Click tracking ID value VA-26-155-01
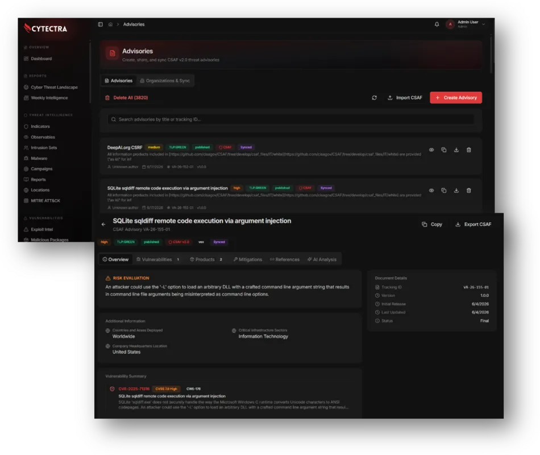The width and height of the screenshot is (540, 455). pyautogui.click(x=476, y=287)
